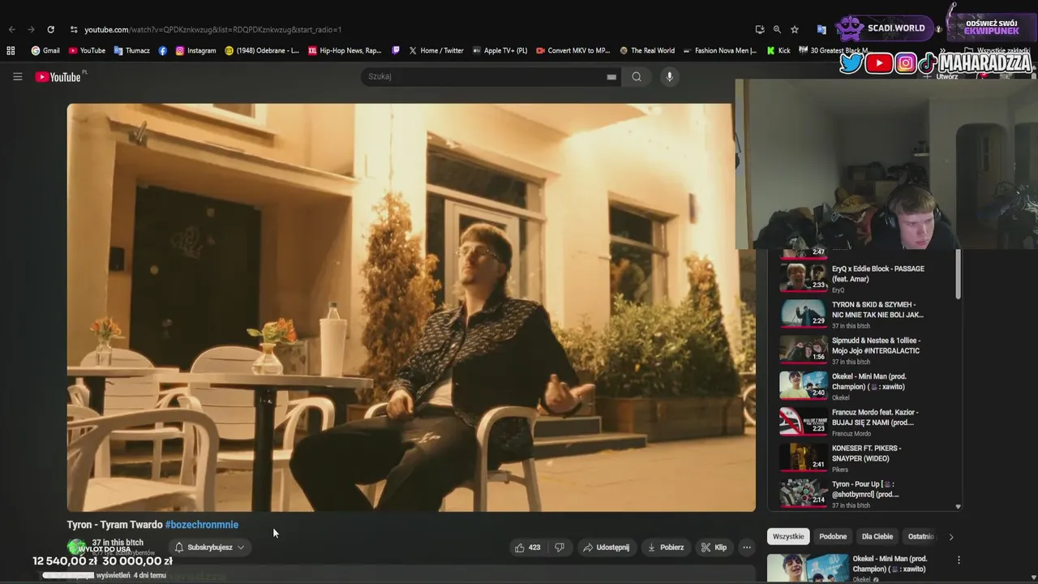Open the Convert MKV to MP bookmark
Screen dimensions: 1038x584
coord(573,50)
